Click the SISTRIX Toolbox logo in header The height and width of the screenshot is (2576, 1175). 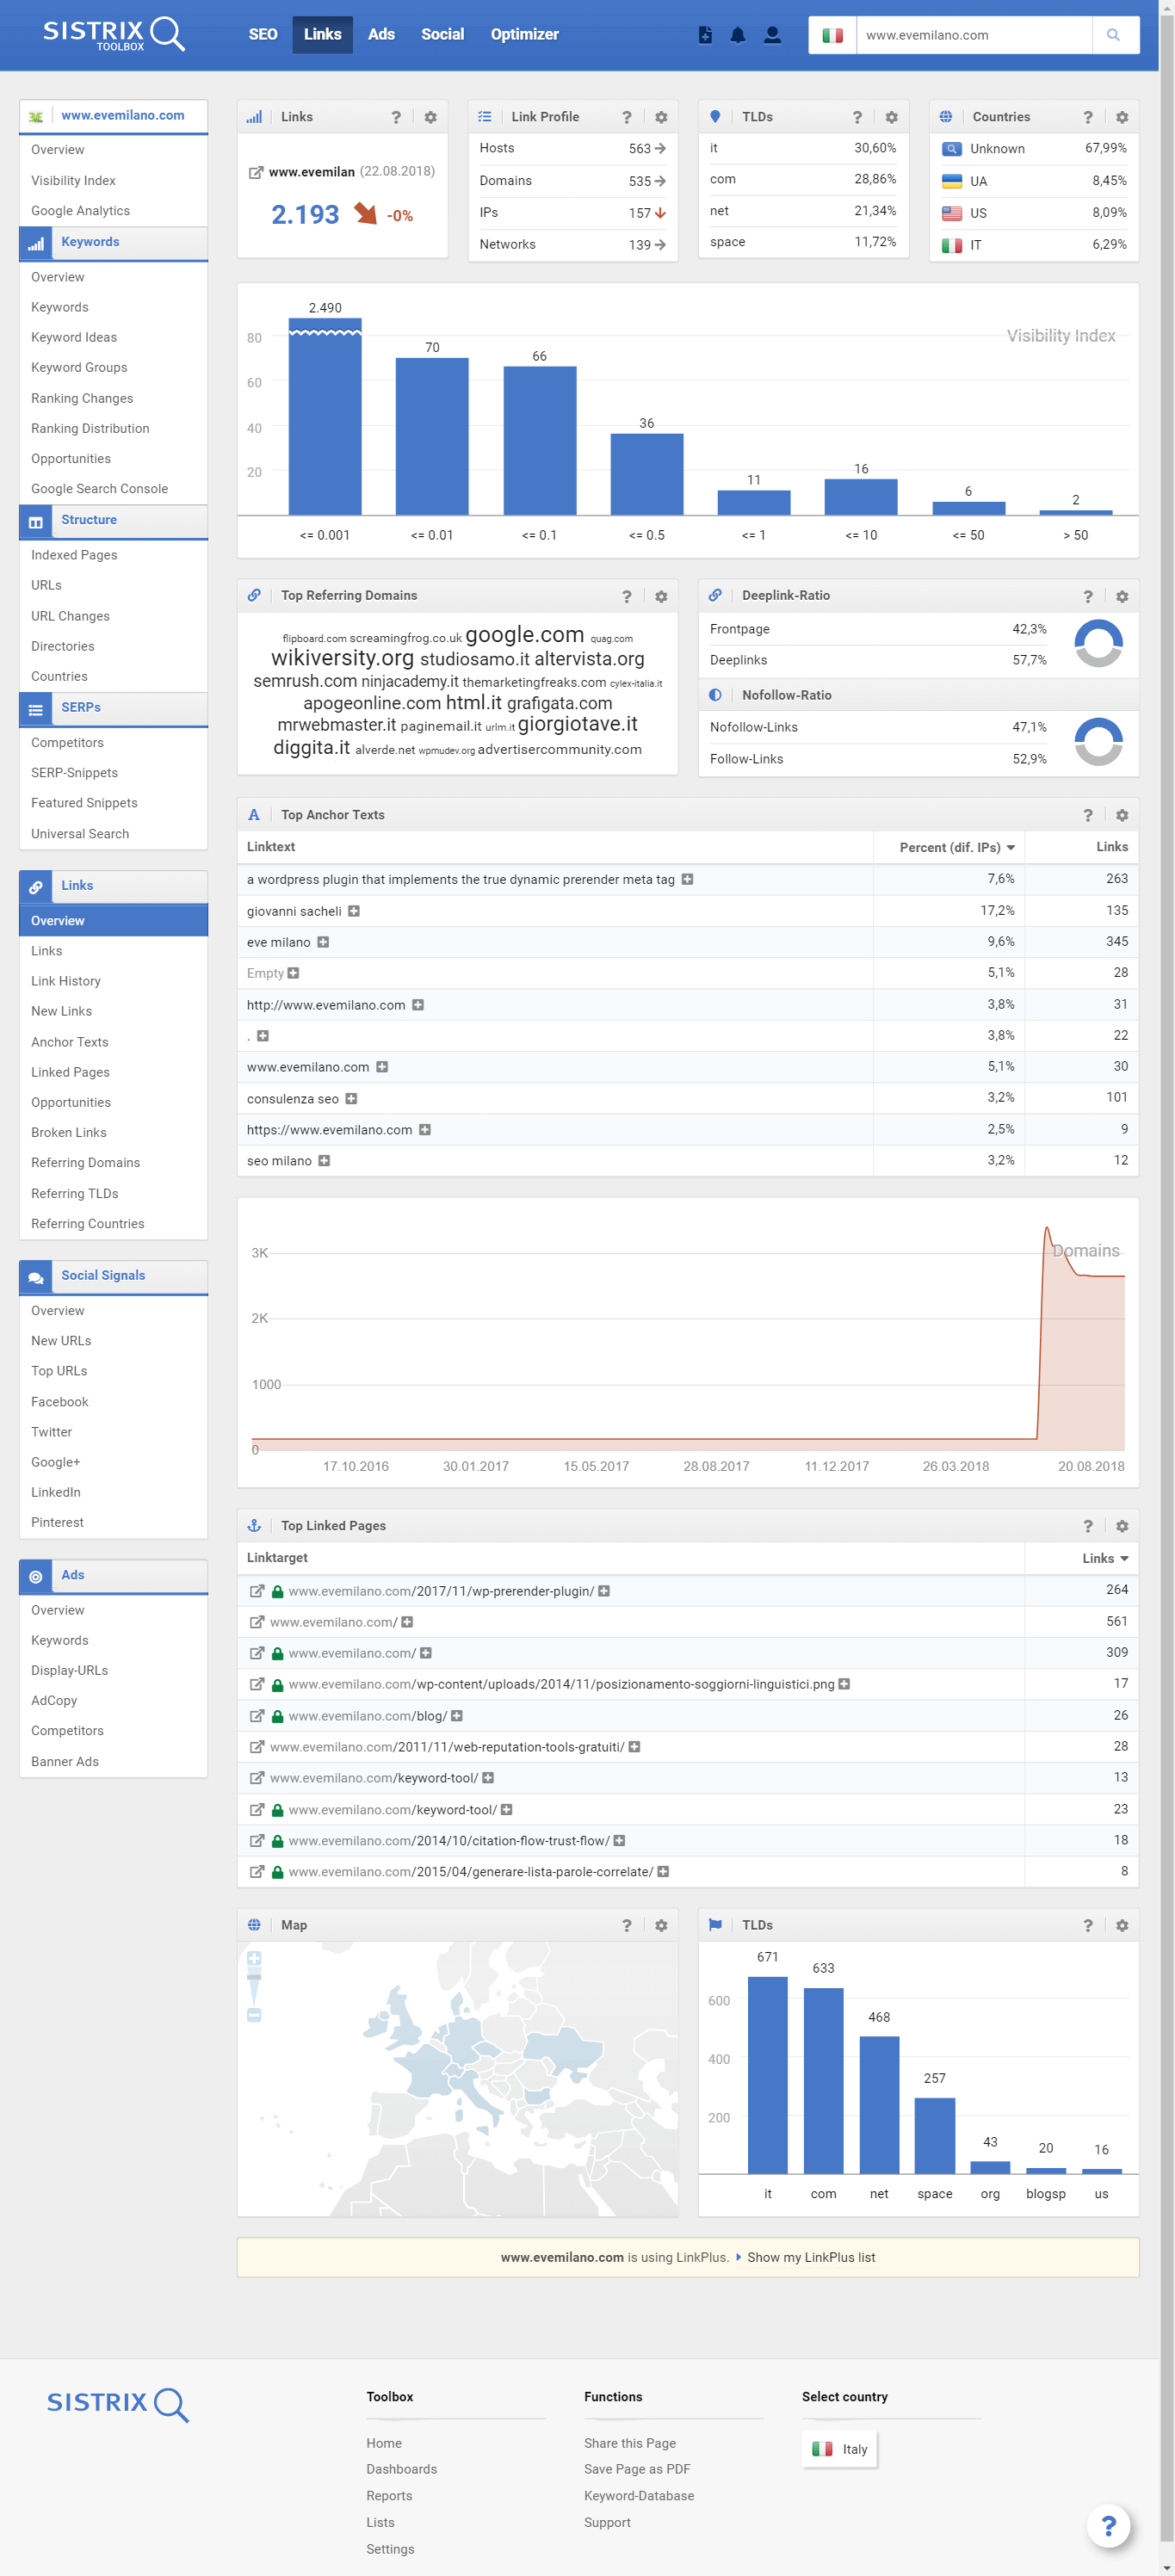114,34
